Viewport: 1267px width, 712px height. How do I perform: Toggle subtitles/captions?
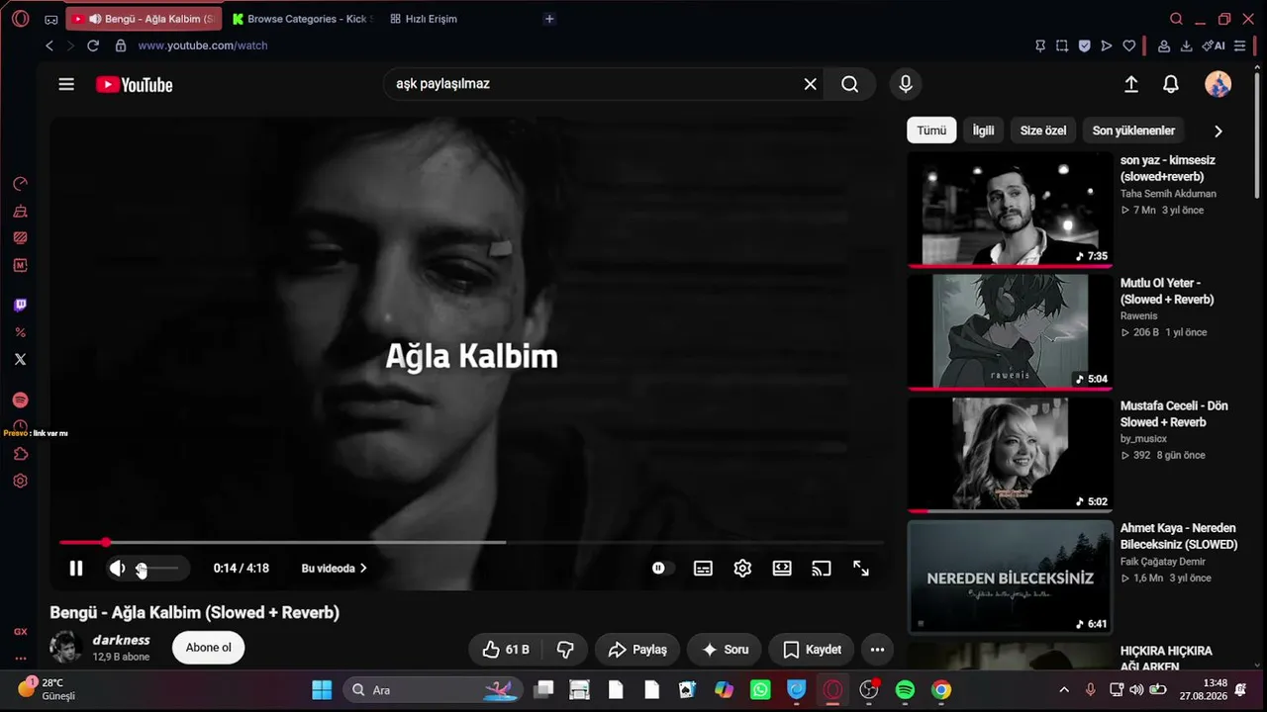(703, 569)
